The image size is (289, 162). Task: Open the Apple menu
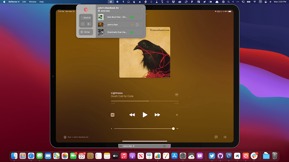4,2
